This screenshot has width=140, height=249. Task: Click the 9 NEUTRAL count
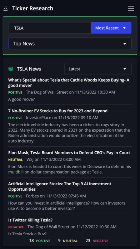(x=68, y=241)
